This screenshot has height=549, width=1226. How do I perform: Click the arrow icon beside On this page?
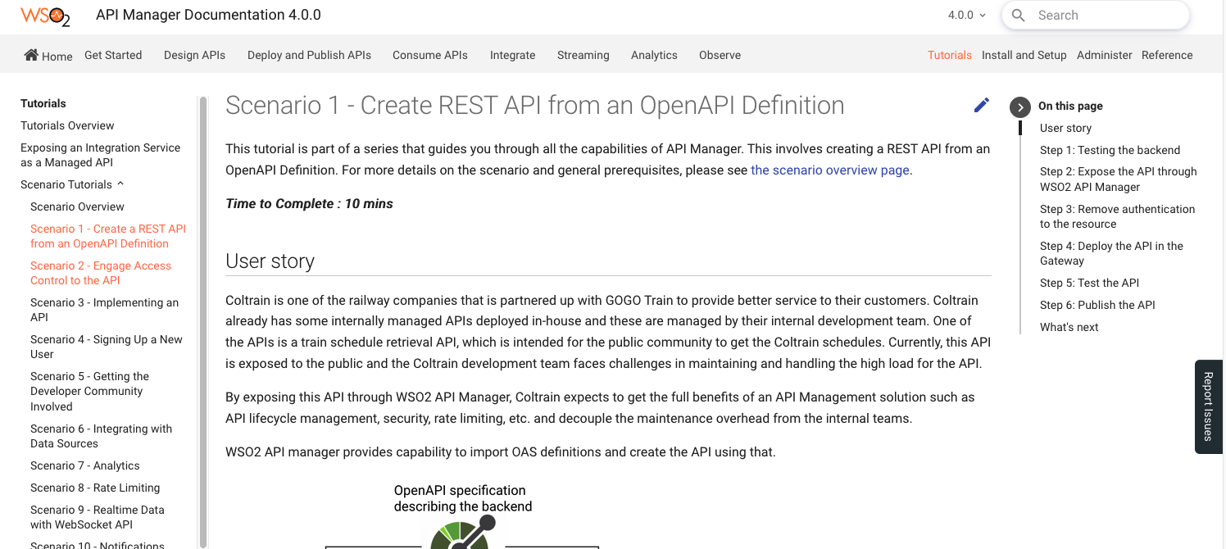pyautogui.click(x=1019, y=107)
